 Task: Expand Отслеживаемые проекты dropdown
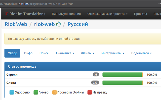coord(107,14)
